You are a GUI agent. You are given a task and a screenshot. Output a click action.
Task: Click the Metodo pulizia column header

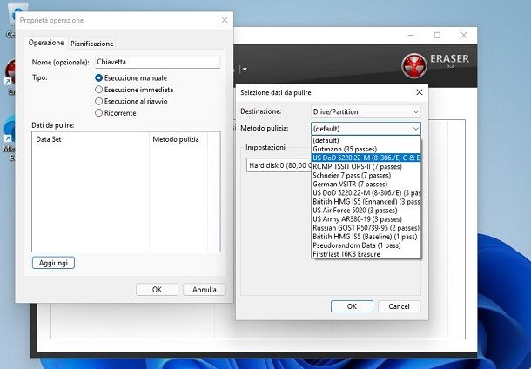pyautogui.click(x=178, y=139)
